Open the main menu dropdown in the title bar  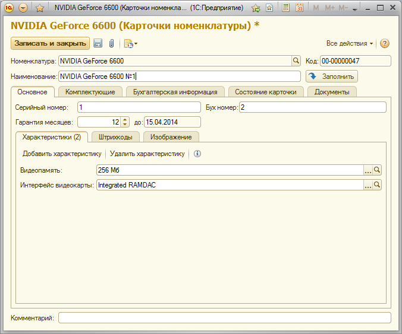click(x=23, y=8)
